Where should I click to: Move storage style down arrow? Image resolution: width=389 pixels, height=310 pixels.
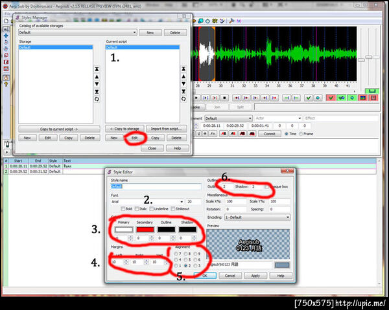pyautogui.click(x=97, y=84)
